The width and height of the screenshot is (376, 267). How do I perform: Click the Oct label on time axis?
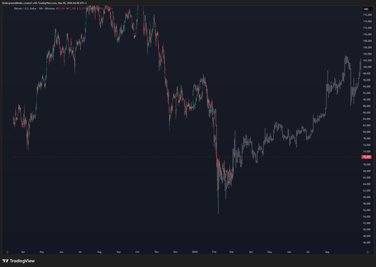[x=138, y=251]
